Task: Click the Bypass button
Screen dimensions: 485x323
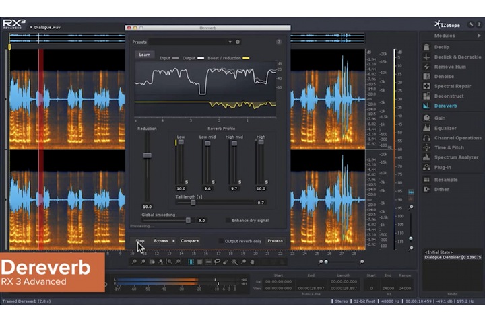Action: point(161,241)
